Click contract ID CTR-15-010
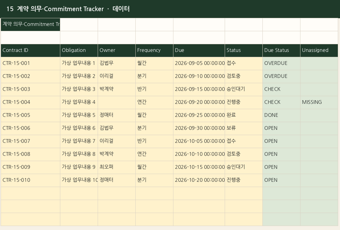340x230 pixels. point(30,181)
